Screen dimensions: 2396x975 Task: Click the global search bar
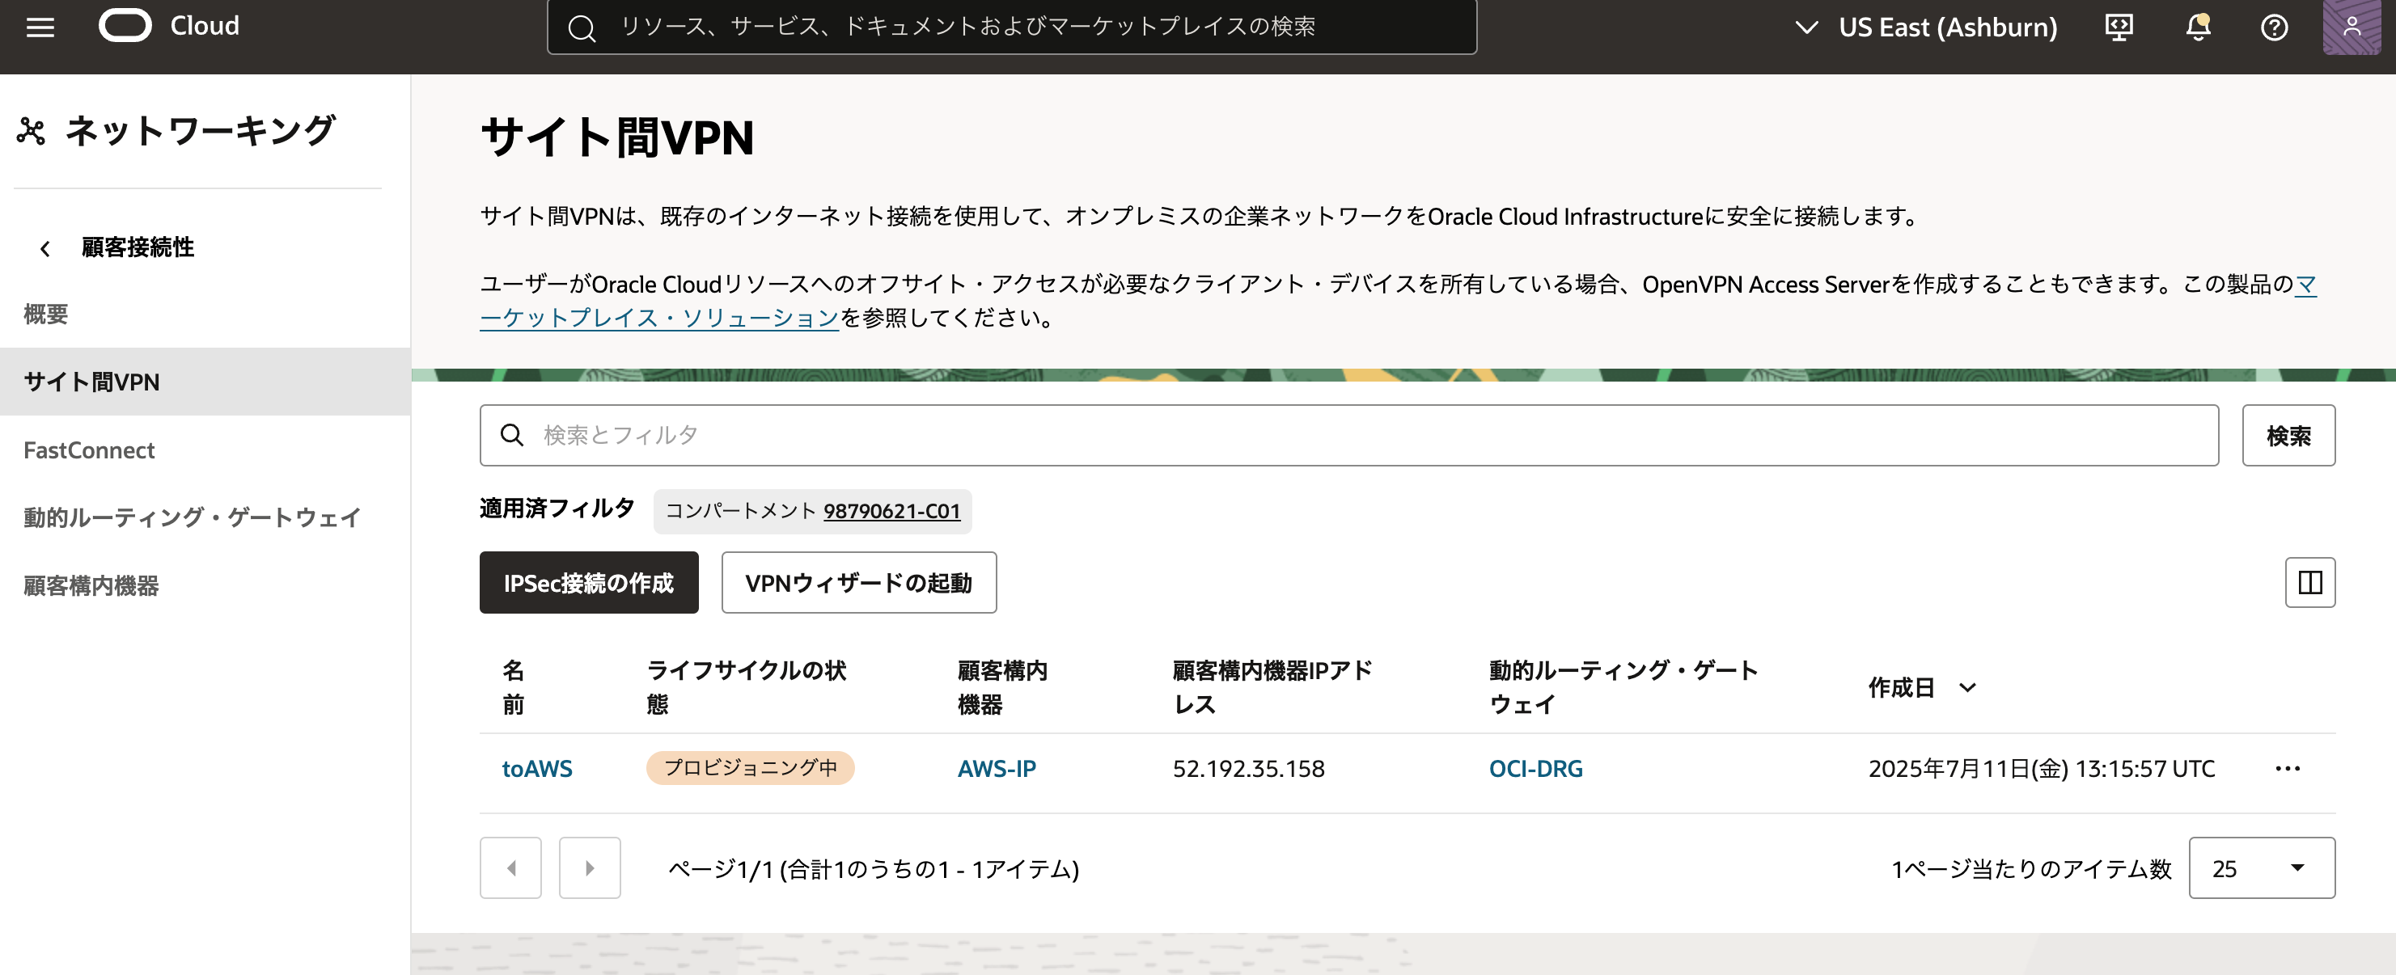point(1011,27)
